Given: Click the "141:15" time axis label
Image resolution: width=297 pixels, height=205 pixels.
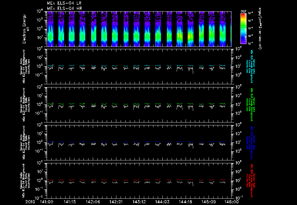Looking at the screenshot, I should (70, 202).
